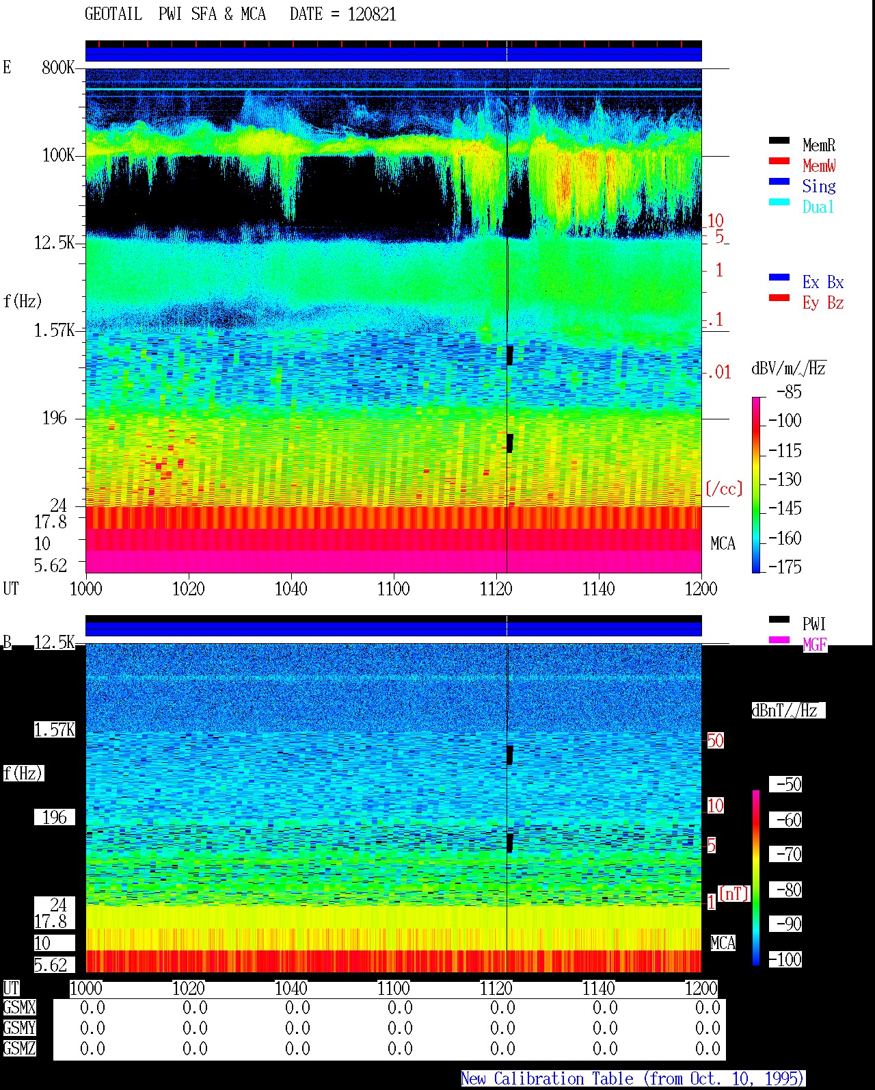Click the 800K frequency label on E panel
The height and width of the screenshot is (1090, 875).
(x=58, y=67)
